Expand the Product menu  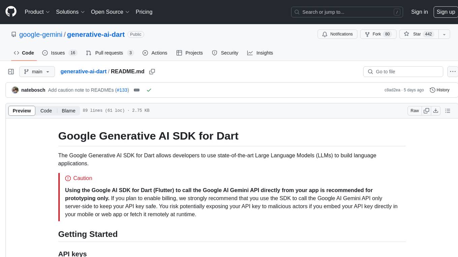pyautogui.click(x=37, y=12)
